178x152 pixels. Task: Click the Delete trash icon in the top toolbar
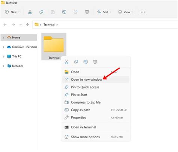click(x=87, y=12)
